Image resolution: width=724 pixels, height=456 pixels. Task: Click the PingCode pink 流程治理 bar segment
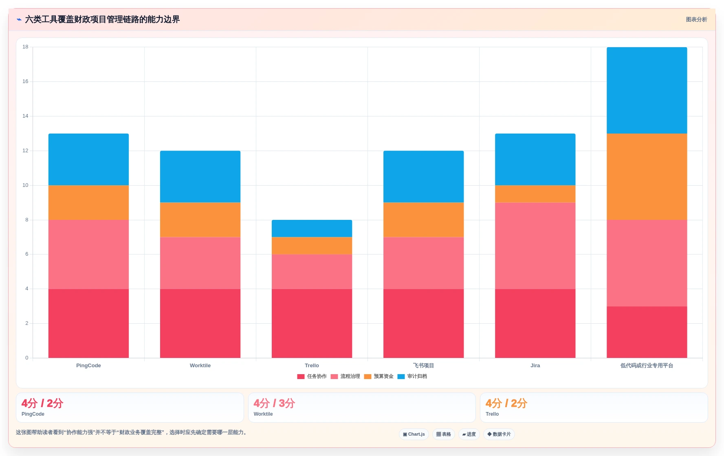[x=88, y=254]
